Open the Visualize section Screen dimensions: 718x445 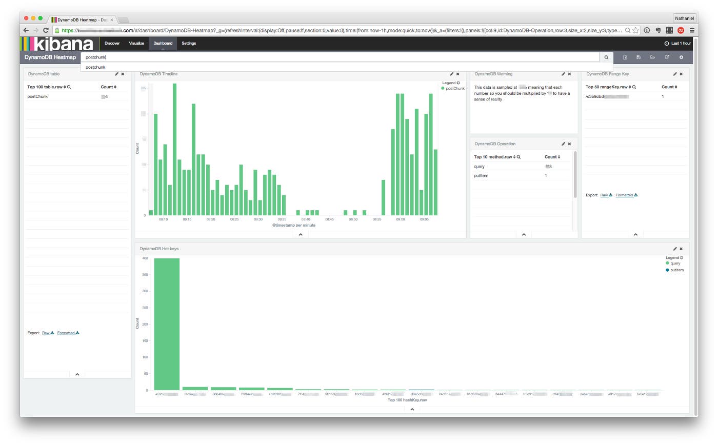136,44
